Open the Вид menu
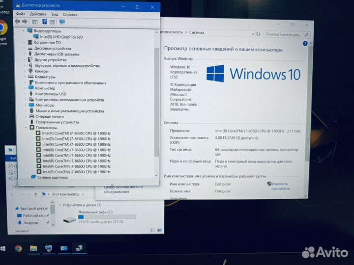354x265 pixels. 55,14
